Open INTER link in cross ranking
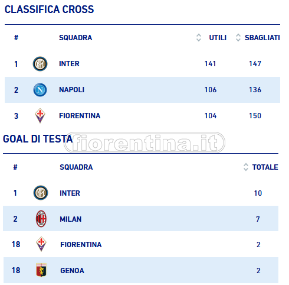 [x=69, y=64]
